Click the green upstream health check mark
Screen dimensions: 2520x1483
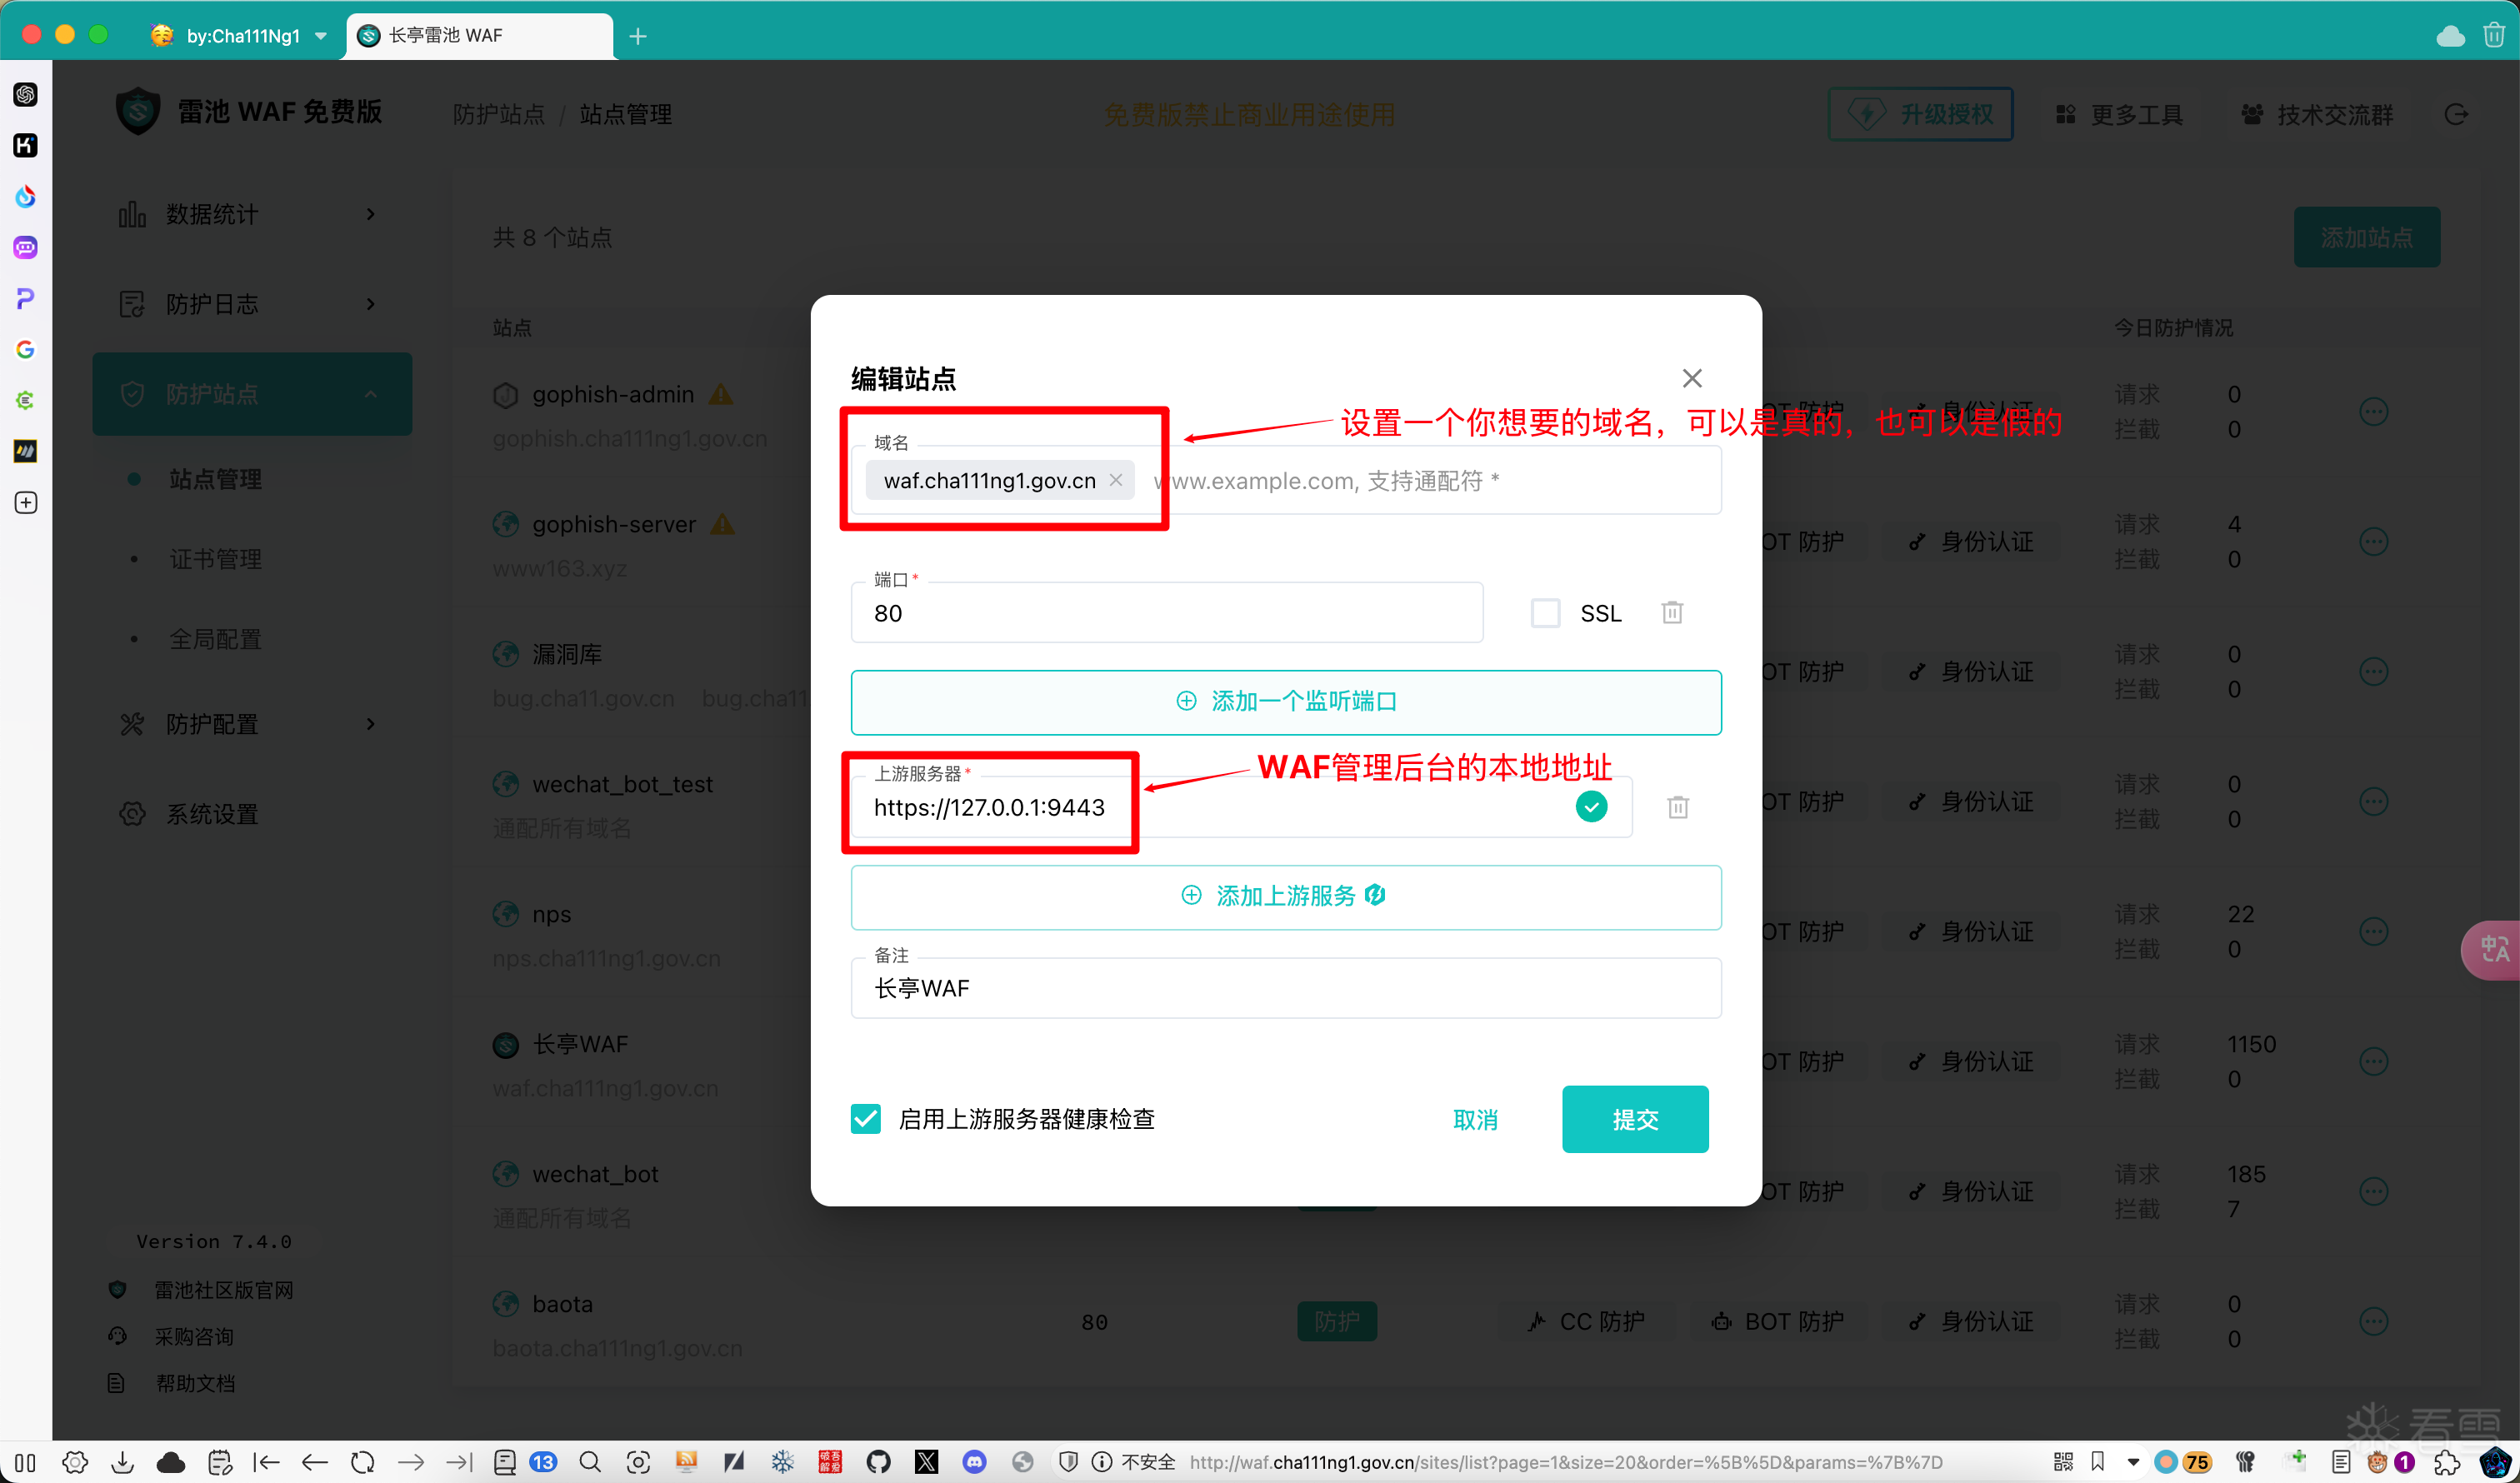1591,806
